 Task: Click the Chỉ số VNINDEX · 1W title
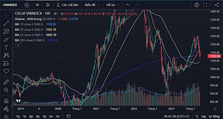tap(33, 14)
